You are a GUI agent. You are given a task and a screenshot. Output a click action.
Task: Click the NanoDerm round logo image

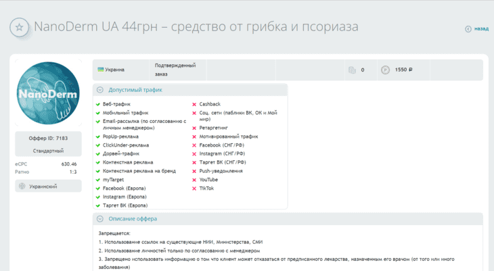[48, 93]
